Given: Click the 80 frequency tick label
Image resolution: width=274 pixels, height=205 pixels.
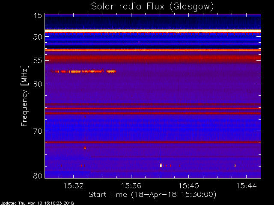Looking at the screenshot, I should pyautogui.click(x=38, y=176).
